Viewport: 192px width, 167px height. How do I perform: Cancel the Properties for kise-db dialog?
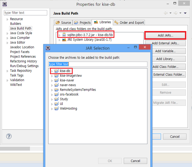pyautogui.click(x=175, y=137)
